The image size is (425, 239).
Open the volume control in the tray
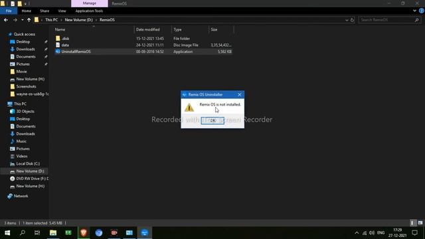pos(372,233)
